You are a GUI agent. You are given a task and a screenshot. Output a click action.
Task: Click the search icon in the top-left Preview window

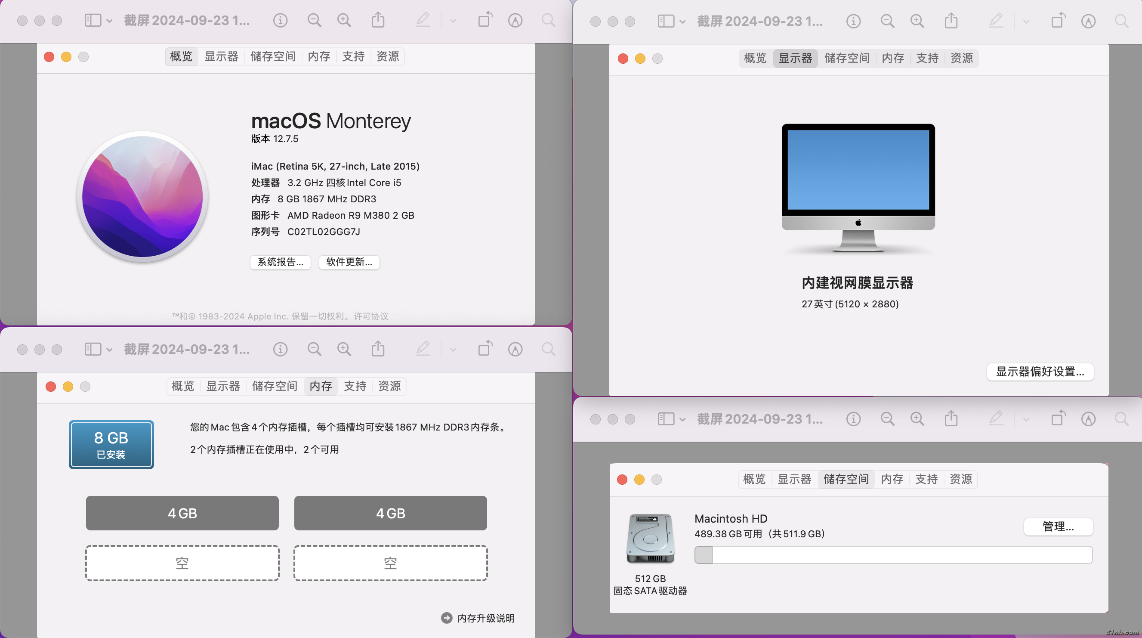[548, 20]
